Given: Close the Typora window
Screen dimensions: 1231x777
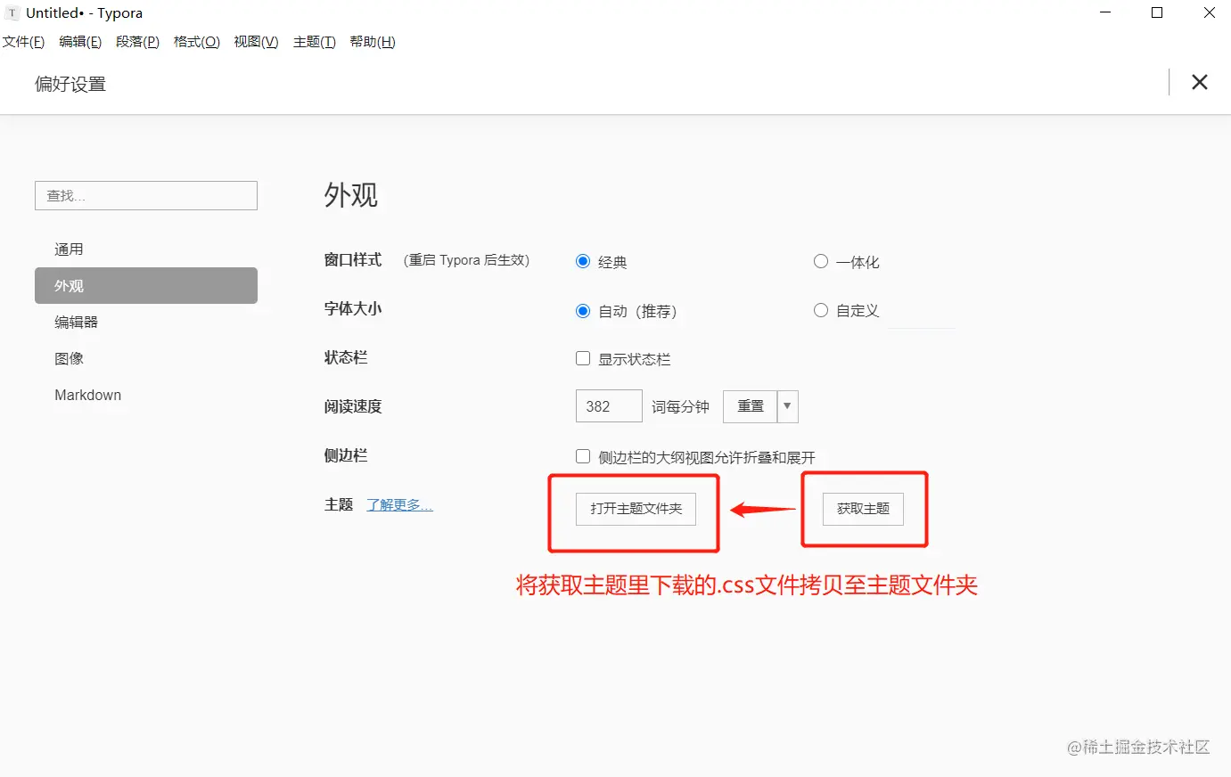Looking at the screenshot, I should click(1210, 13).
